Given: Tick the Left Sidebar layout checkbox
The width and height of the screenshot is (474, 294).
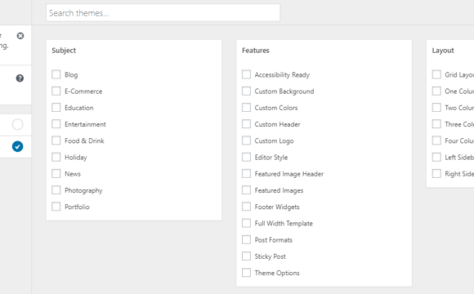Looking at the screenshot, I should pos(436,157).
